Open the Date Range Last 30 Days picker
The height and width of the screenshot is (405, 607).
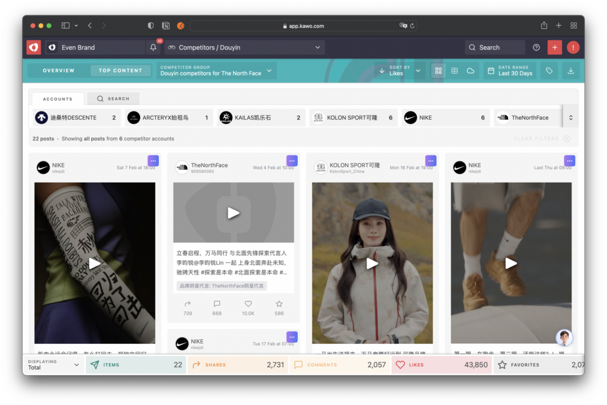click(x=510, y=71)
